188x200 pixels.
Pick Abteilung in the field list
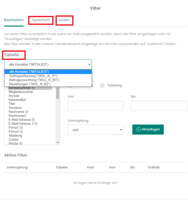click(15, 136)
